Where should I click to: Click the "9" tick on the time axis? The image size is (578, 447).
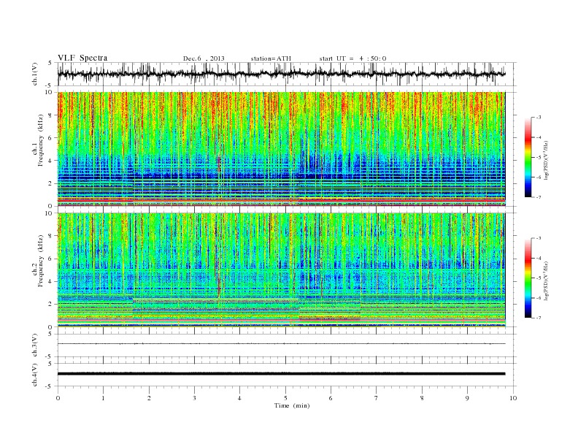point(467,398)
